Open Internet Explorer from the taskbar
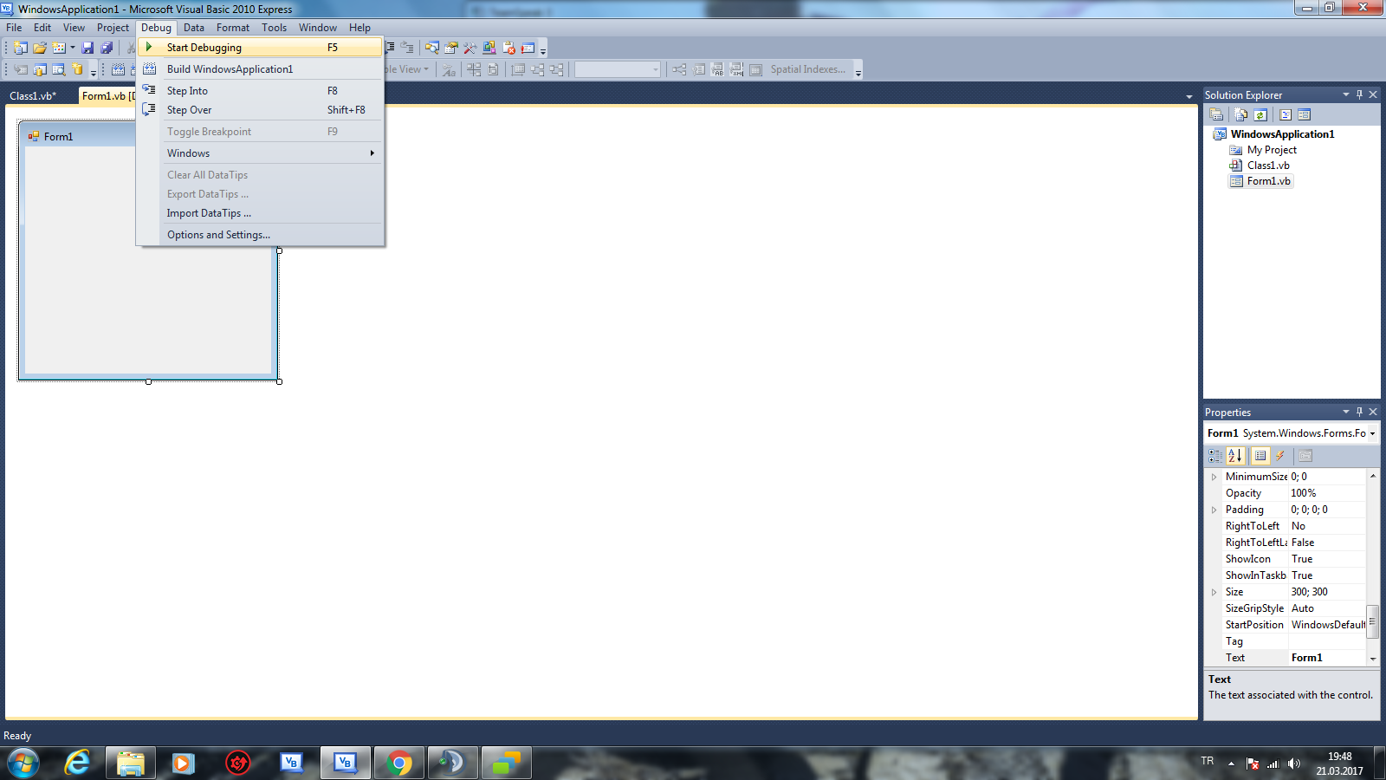This screenshot has height=780, width=1386. tap(77, 763)
